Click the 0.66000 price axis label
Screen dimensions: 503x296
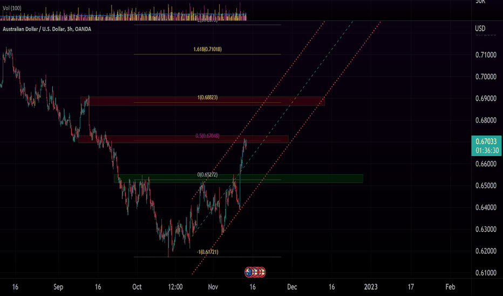[486, 164]
